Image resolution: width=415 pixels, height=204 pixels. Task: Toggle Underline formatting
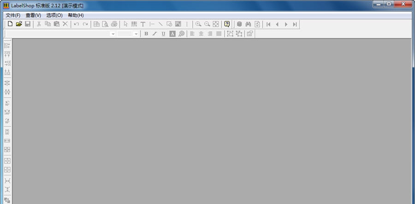tap(164, 34)
